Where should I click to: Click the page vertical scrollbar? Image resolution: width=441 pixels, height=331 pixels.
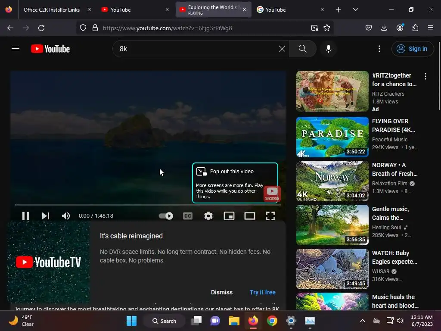(439, 76)
